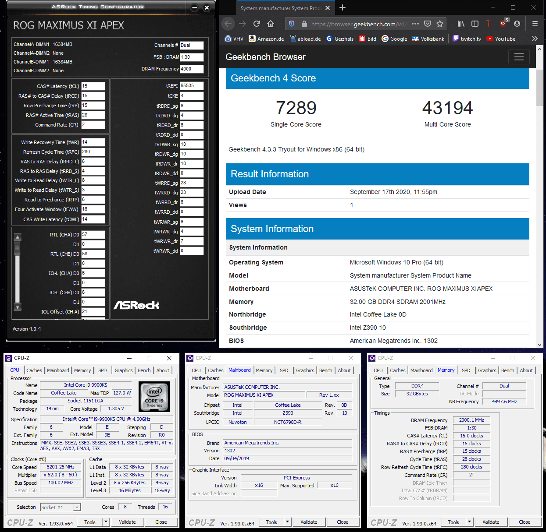
Task: Click the tREFI field showing 65535
Action: pyautogui.click(x=192, y=86)
